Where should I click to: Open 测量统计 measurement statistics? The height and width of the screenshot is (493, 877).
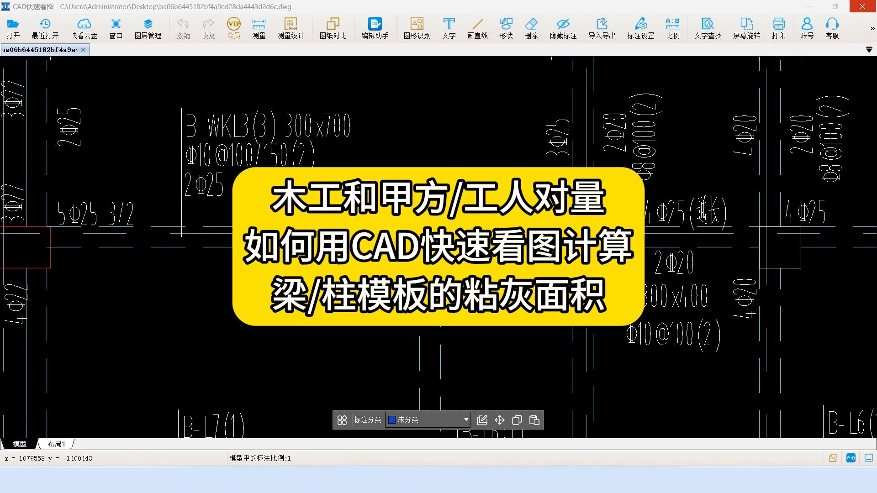tap(291, 28)
